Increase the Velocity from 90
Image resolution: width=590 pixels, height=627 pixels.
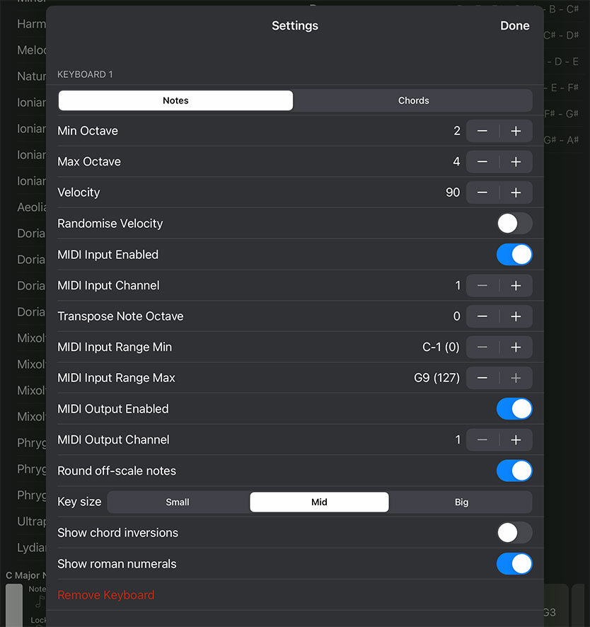[515, 192]
